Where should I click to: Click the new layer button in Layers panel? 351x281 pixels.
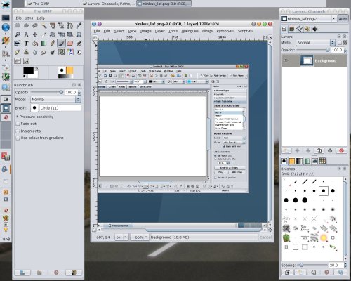coord(286,150)
